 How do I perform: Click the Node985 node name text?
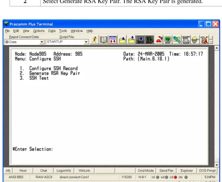tap(38, 54)
